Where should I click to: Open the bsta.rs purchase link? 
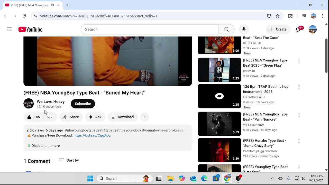tap(92, 135)
